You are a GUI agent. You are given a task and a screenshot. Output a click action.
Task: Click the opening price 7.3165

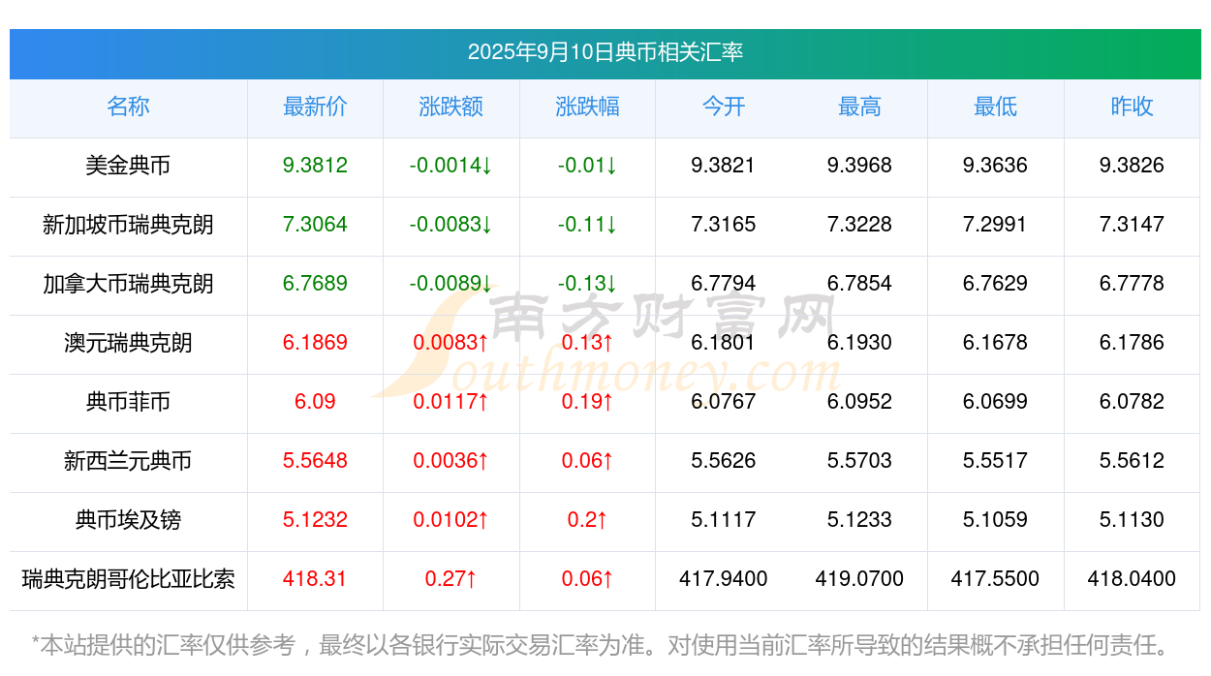(x=724, y=225)
